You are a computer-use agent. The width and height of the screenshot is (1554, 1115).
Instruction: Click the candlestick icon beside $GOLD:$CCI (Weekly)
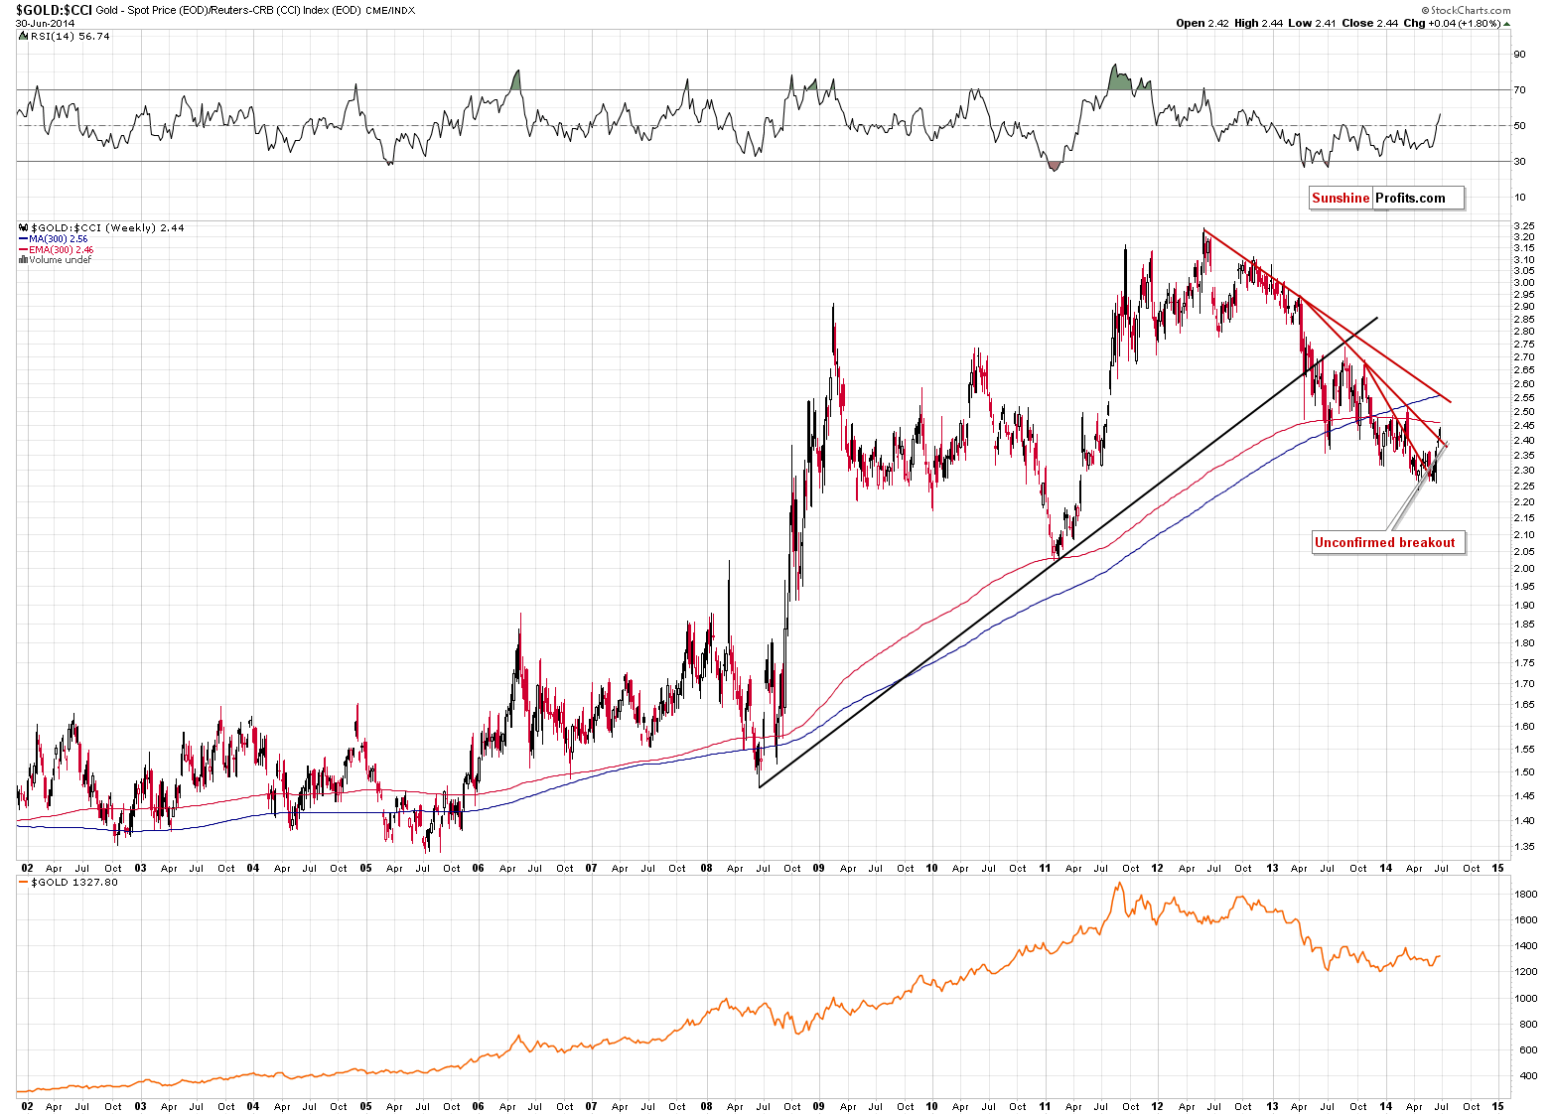tap(24, 228)
